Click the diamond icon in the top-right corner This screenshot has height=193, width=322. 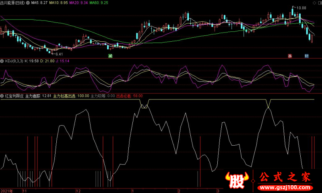coord(314,3)
